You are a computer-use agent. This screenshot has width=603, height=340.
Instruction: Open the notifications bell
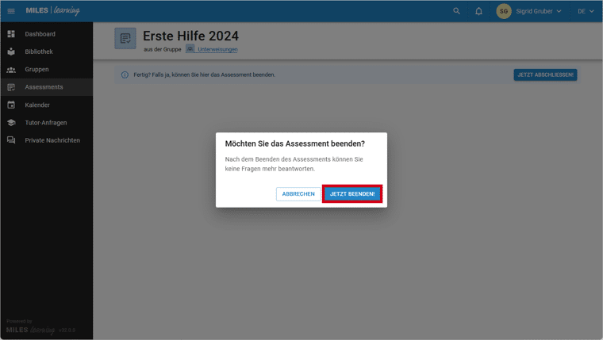tap(478, 11)
